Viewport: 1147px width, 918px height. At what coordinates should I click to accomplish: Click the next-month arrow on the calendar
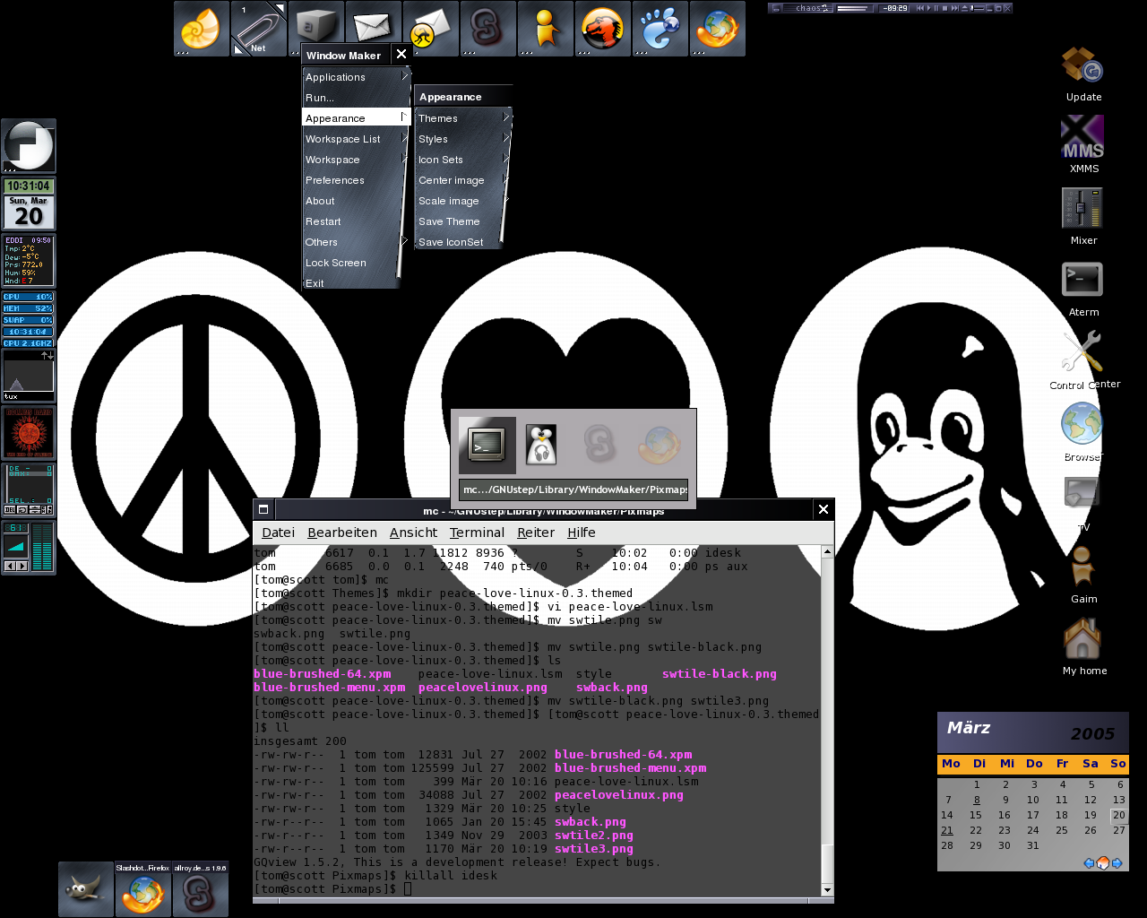tap(1117, 863)
